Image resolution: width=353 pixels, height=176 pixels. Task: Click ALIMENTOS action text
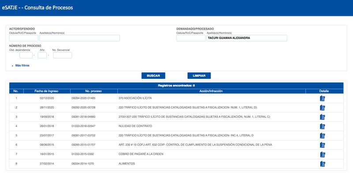tap(127, 164)
